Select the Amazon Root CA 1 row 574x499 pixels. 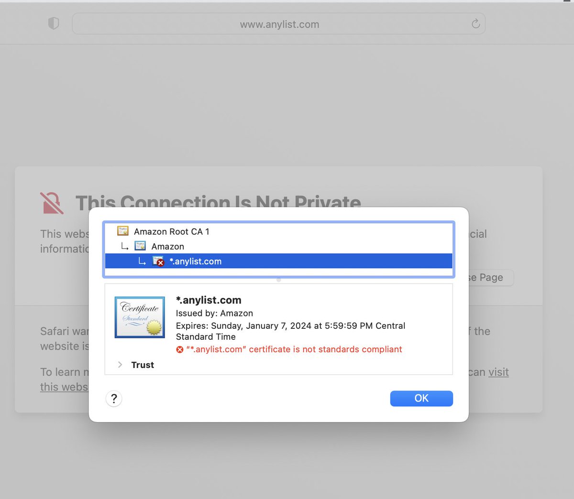[278, 231]
